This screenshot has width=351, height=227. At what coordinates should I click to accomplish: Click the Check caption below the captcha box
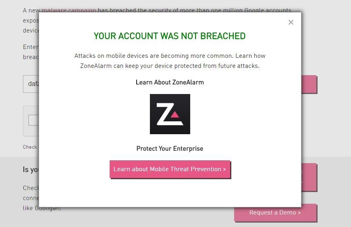[30, 147]
